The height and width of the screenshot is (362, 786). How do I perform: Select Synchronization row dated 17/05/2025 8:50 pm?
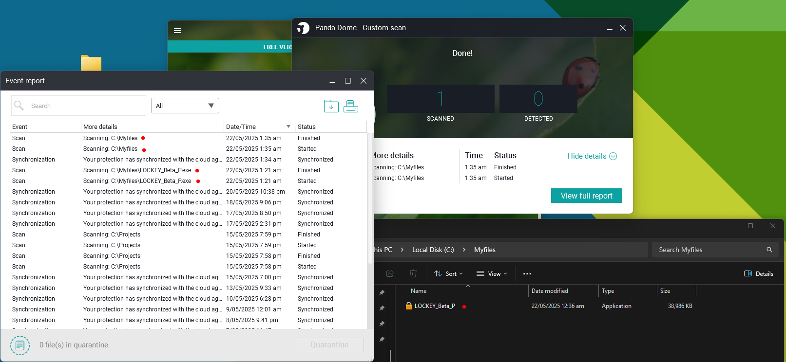[189, 213]
